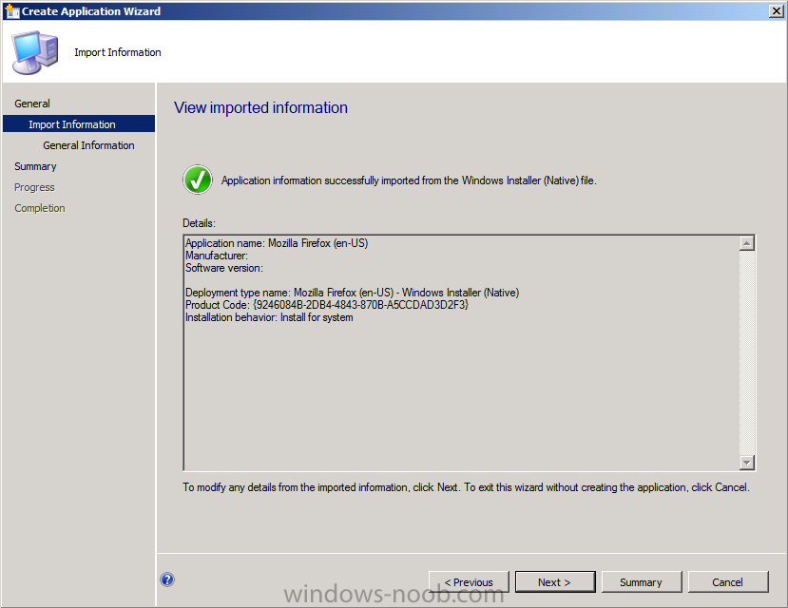Select Completion step in the sidebar

[x=40, y=208]
